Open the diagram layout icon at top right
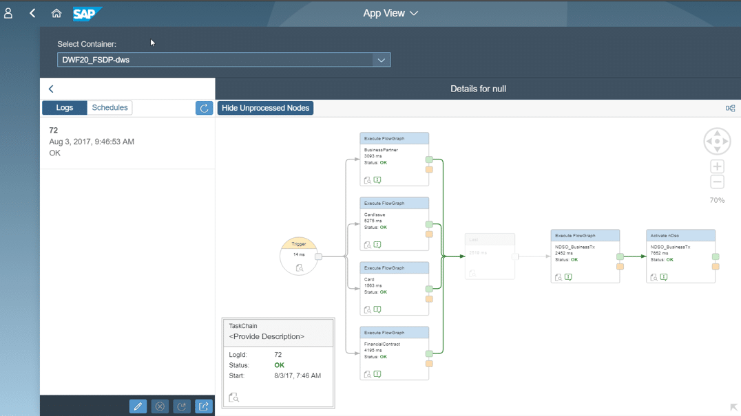This screenshot has width=741, height=416. click(730, 108)
